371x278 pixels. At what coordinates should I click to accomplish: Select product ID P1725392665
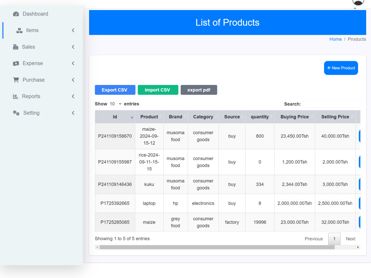115,203
